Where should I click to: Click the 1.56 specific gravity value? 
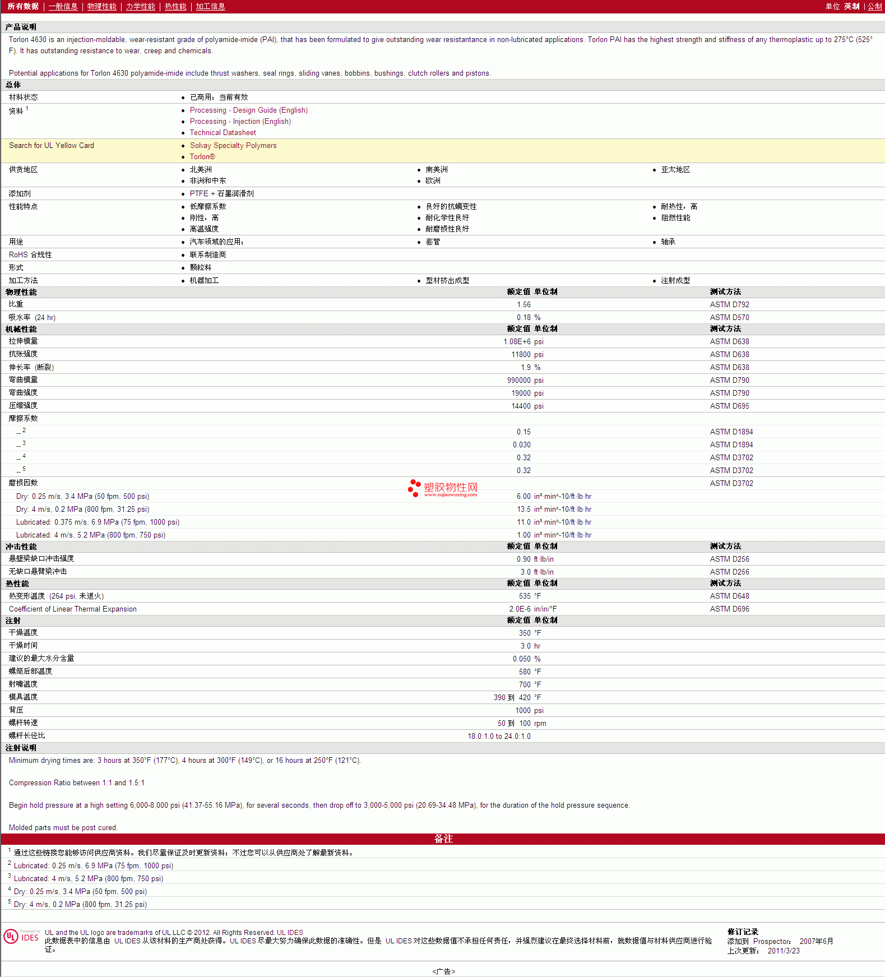pyautogui.click(x=524, y=305)
